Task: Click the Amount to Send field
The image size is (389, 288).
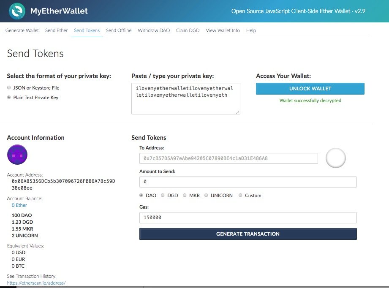Action: coord(248,182)
